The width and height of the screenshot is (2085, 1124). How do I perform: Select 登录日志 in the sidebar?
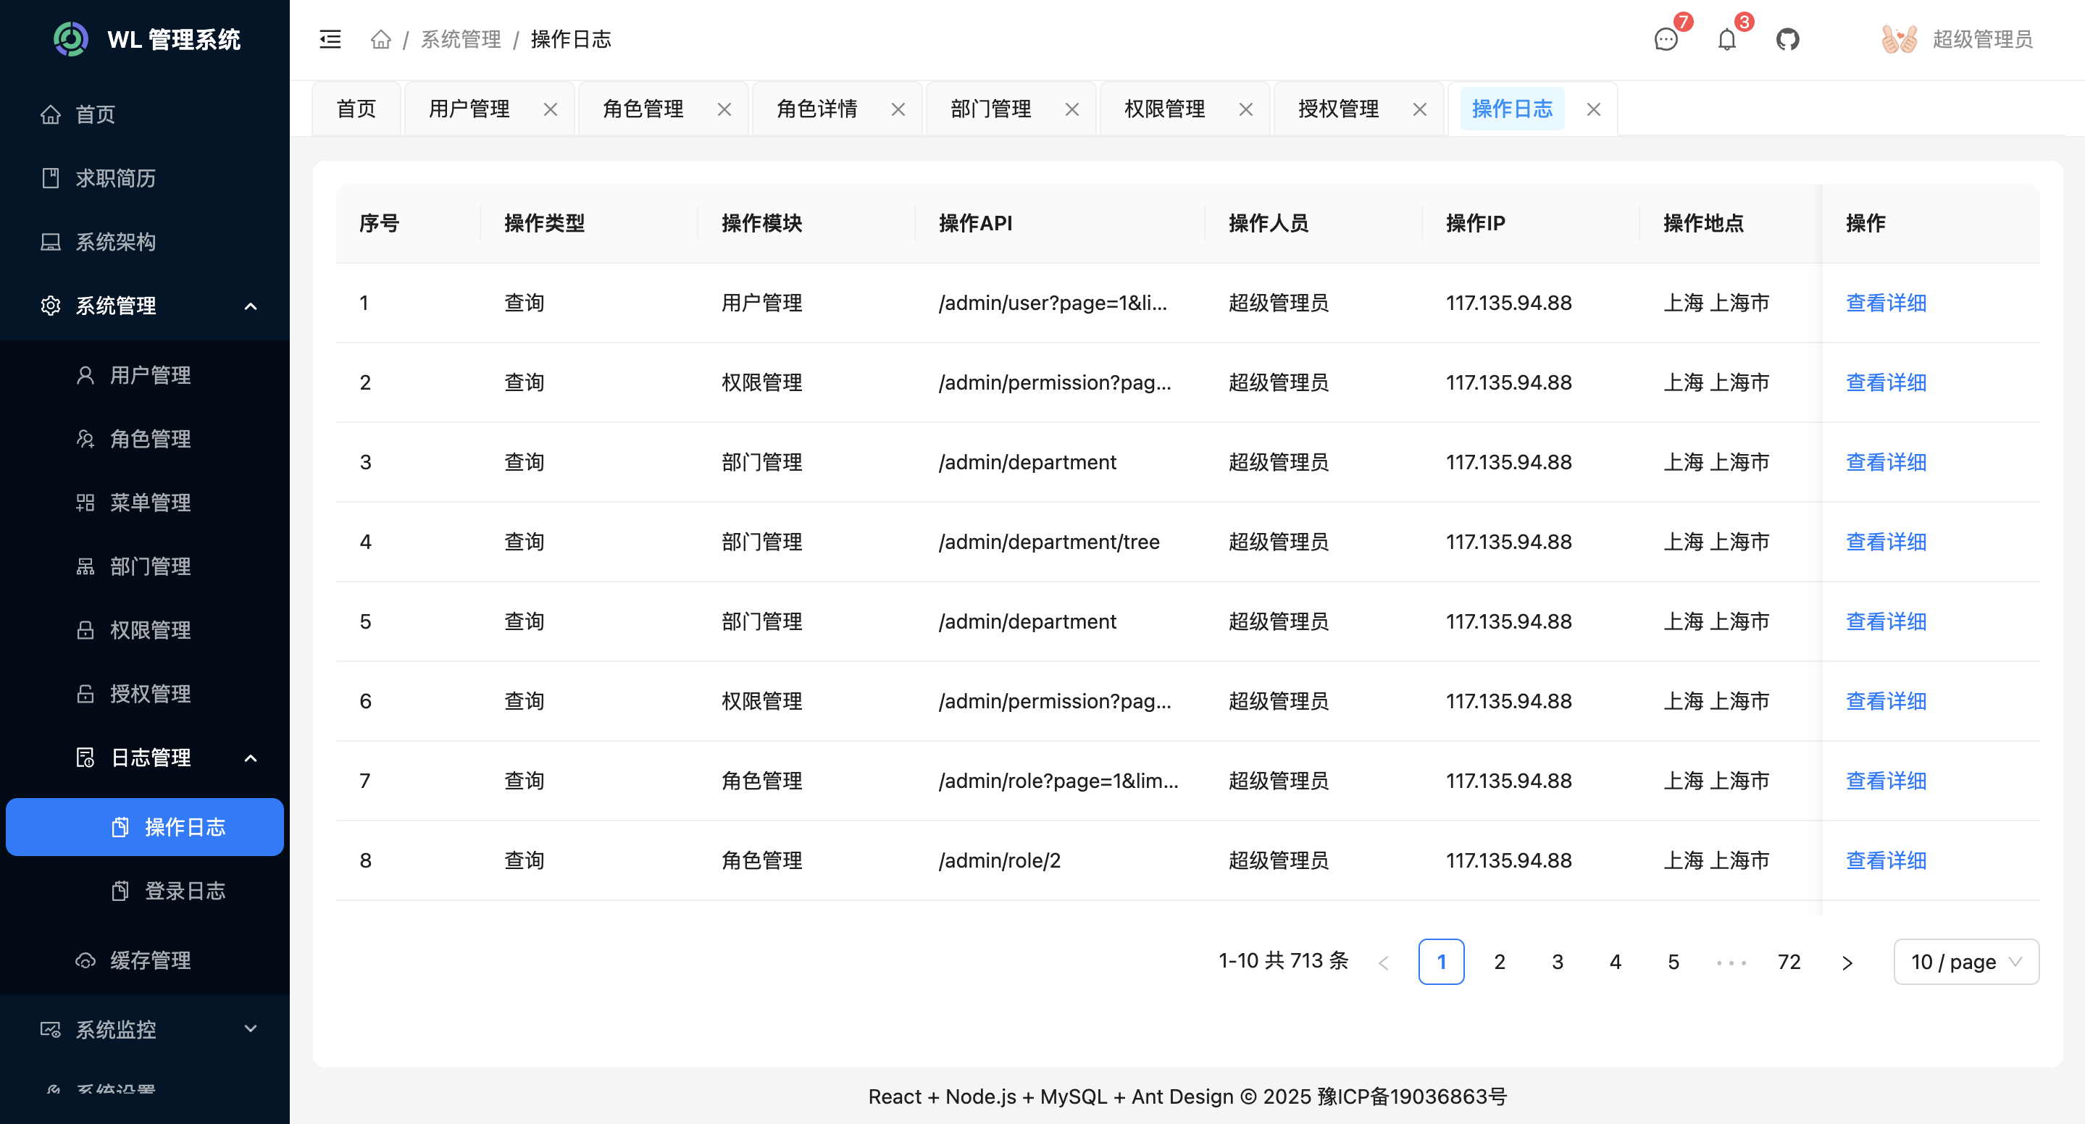point(185,890)
